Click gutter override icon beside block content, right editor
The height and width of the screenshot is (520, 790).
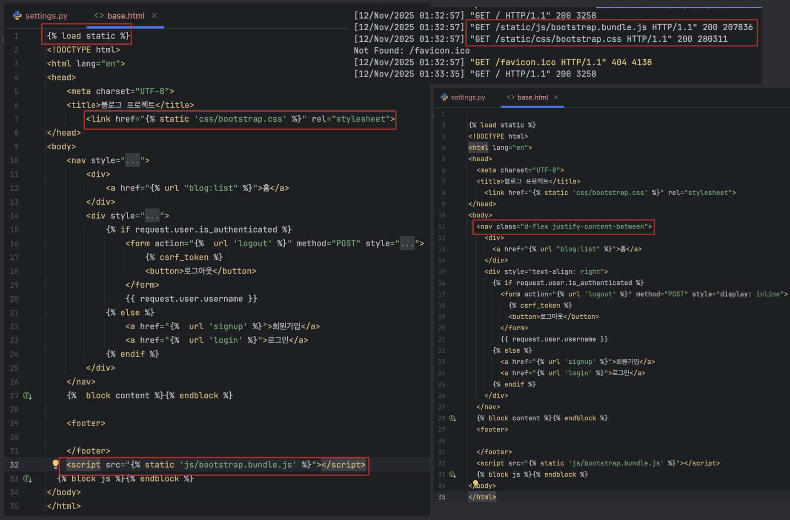452,418
